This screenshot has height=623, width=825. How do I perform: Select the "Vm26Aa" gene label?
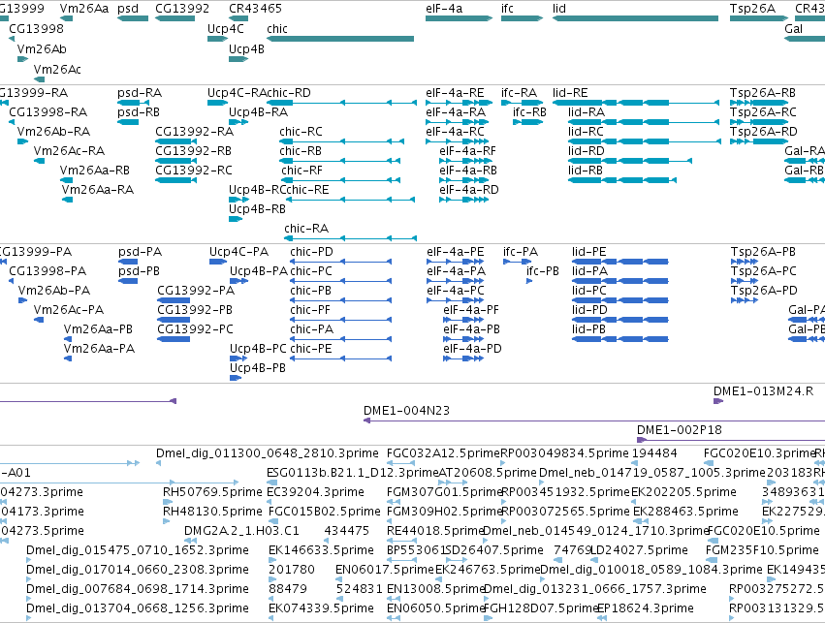coord(84,9)
